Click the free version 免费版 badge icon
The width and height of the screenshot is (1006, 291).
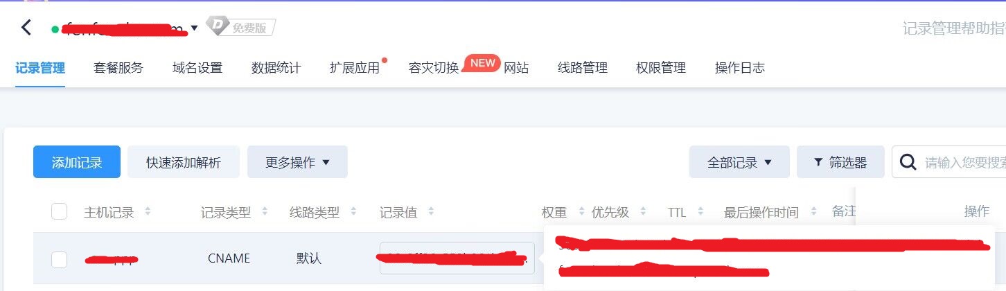(x=241, y=27)
